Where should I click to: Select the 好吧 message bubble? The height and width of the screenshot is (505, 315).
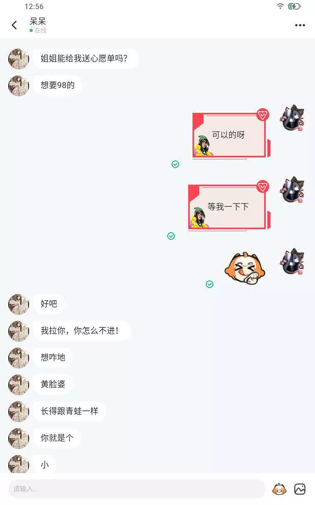[49, 304]
